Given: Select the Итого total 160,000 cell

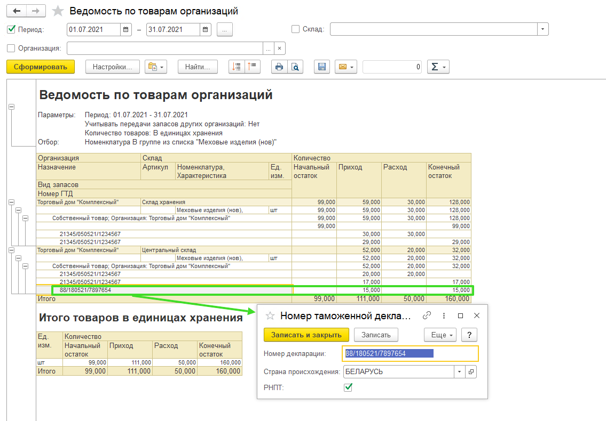Looking at the screenshot, I should pos(448,298).
